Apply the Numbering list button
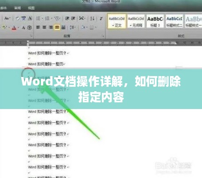The image size is (202, 178). pos(47,18)
